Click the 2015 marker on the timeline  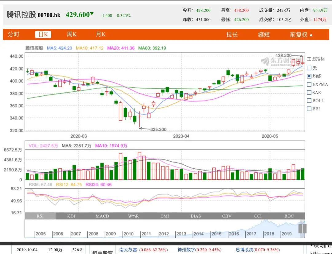coord(216,234)
